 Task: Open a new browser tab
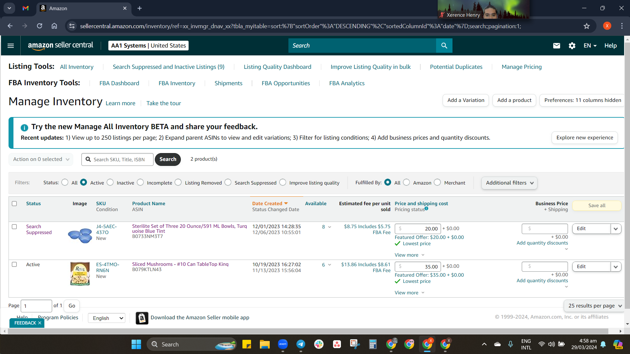point(139,8)
